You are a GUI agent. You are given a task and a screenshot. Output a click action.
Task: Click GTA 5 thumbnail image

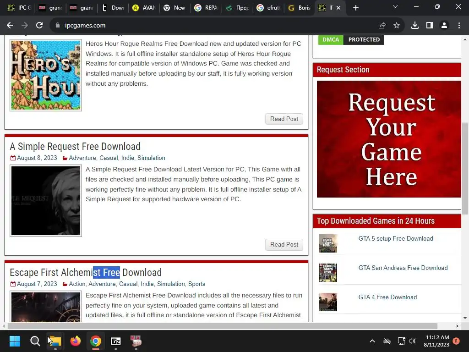coord(328,243)
